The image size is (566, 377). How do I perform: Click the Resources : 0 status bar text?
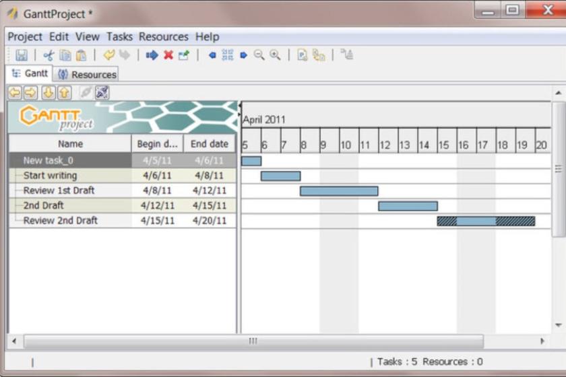click(x=453, y=362)
